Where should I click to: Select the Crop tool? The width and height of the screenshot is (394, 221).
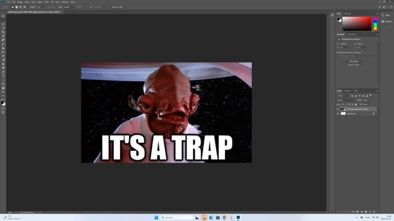coord(3,32)
